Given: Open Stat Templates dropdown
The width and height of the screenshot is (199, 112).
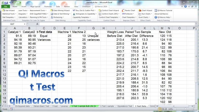Looking at the screenshot, I should coord(9,17).
